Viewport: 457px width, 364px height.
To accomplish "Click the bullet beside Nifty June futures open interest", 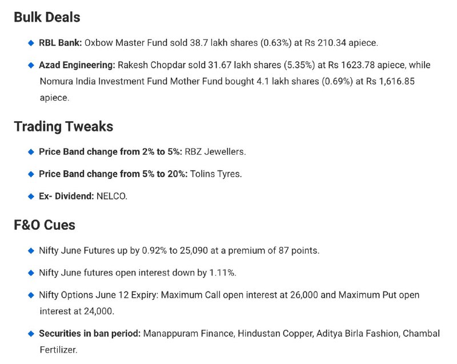I will click(x=31, y=273).
